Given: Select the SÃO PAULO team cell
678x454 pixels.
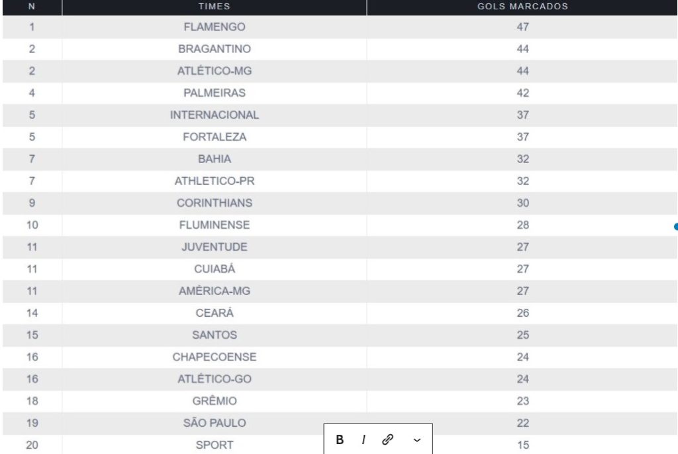Looking at the screenshot, I should pyautogui.click(x=215, y=423).
